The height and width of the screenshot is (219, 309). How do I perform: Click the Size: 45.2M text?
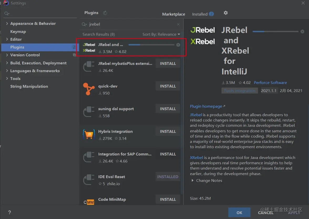(x=200, y=198)
